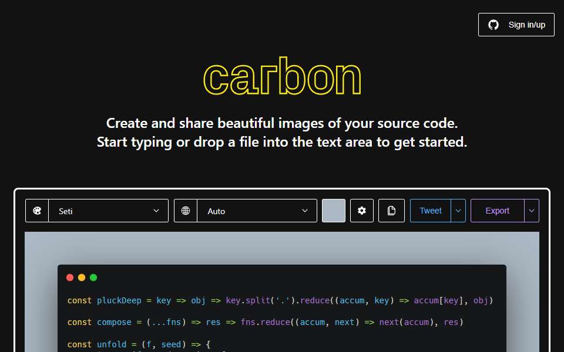
Task: Click the language globe icon
Action: 186,211
